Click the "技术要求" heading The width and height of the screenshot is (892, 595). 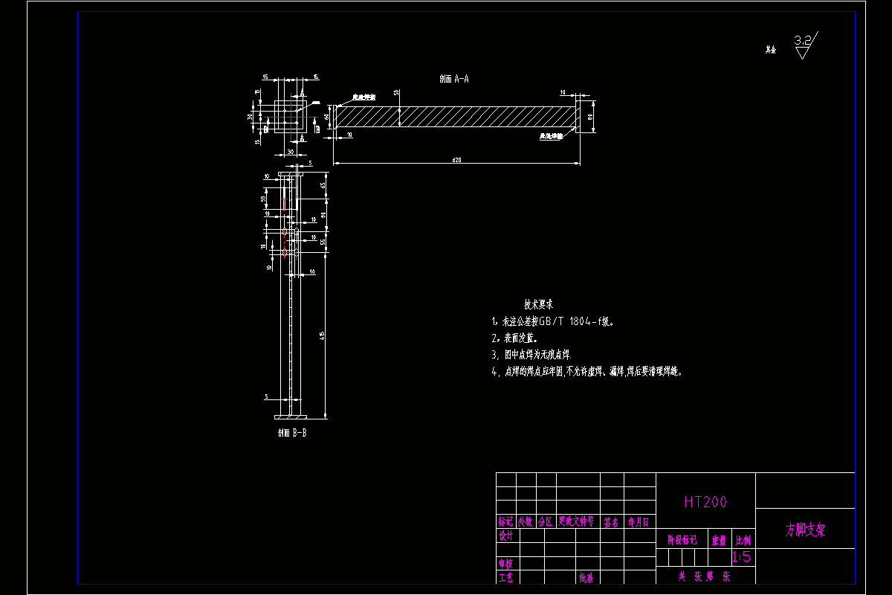(x=538, y=305)
